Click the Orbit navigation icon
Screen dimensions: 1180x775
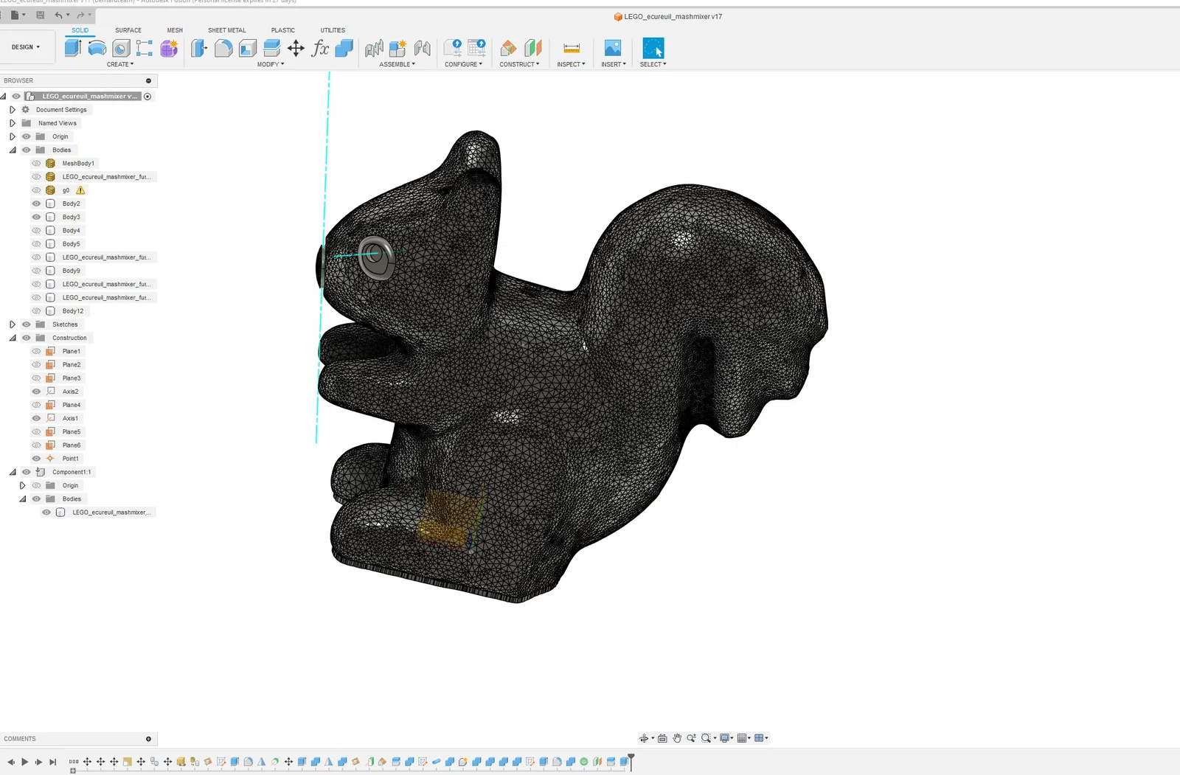[644, 738]
